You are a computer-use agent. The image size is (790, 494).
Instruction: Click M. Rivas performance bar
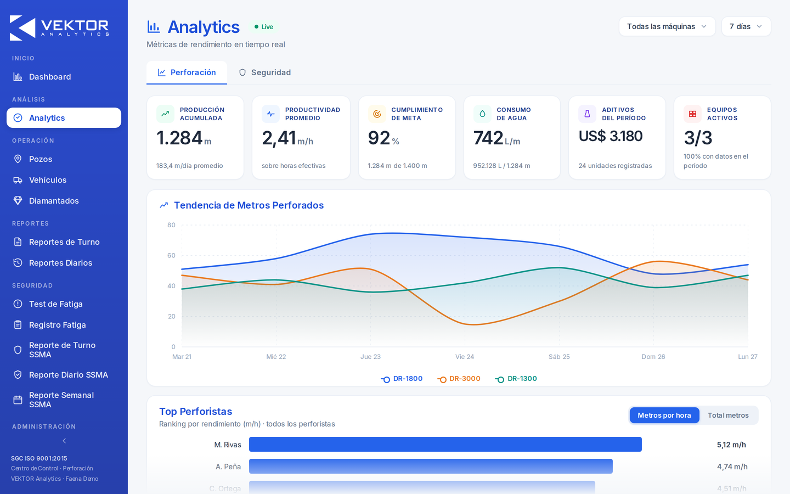[x=445, y=445]
